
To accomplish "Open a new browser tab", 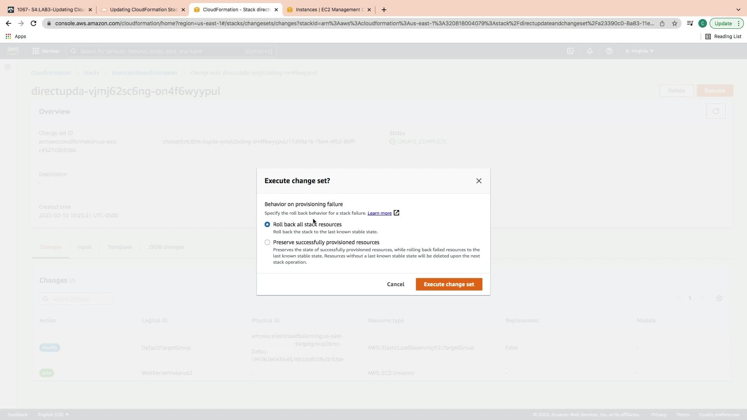I will point(384,10).
